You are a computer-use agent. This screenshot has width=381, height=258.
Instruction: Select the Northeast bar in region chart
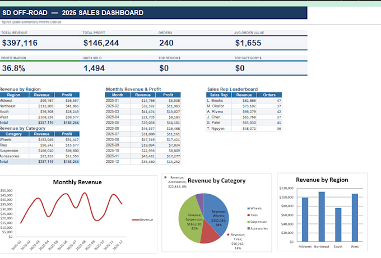322,217
